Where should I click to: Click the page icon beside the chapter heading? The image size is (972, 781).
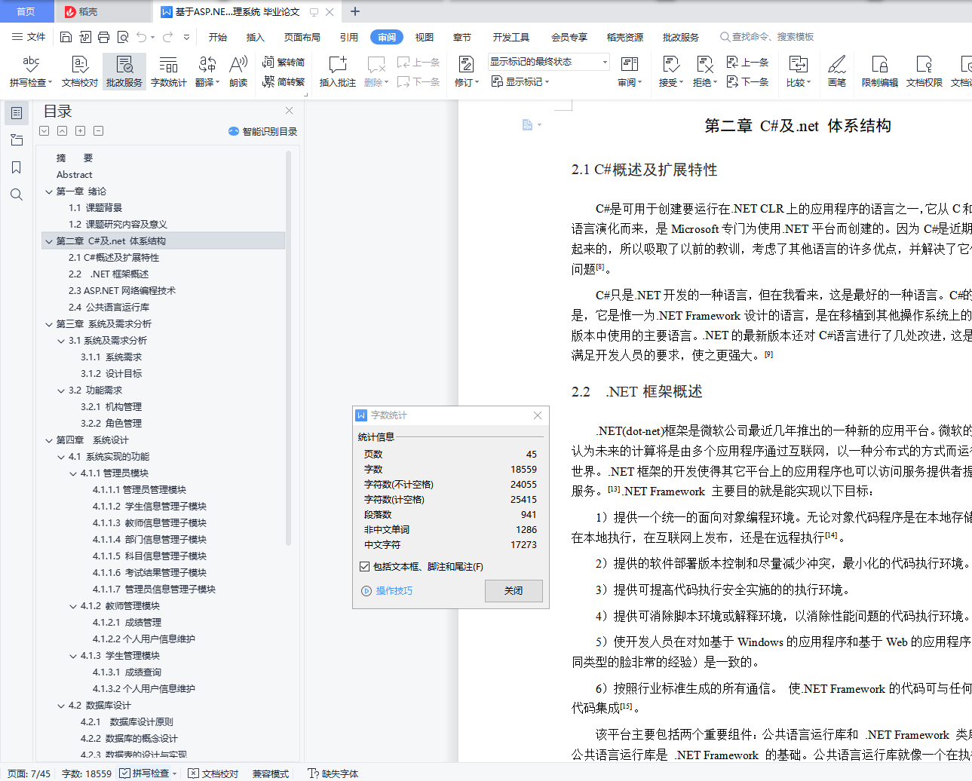coord(528,124)
